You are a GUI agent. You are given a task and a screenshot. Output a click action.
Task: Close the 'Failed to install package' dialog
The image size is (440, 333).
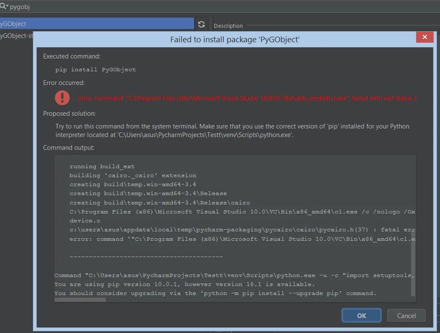click(x=425, y=37)
